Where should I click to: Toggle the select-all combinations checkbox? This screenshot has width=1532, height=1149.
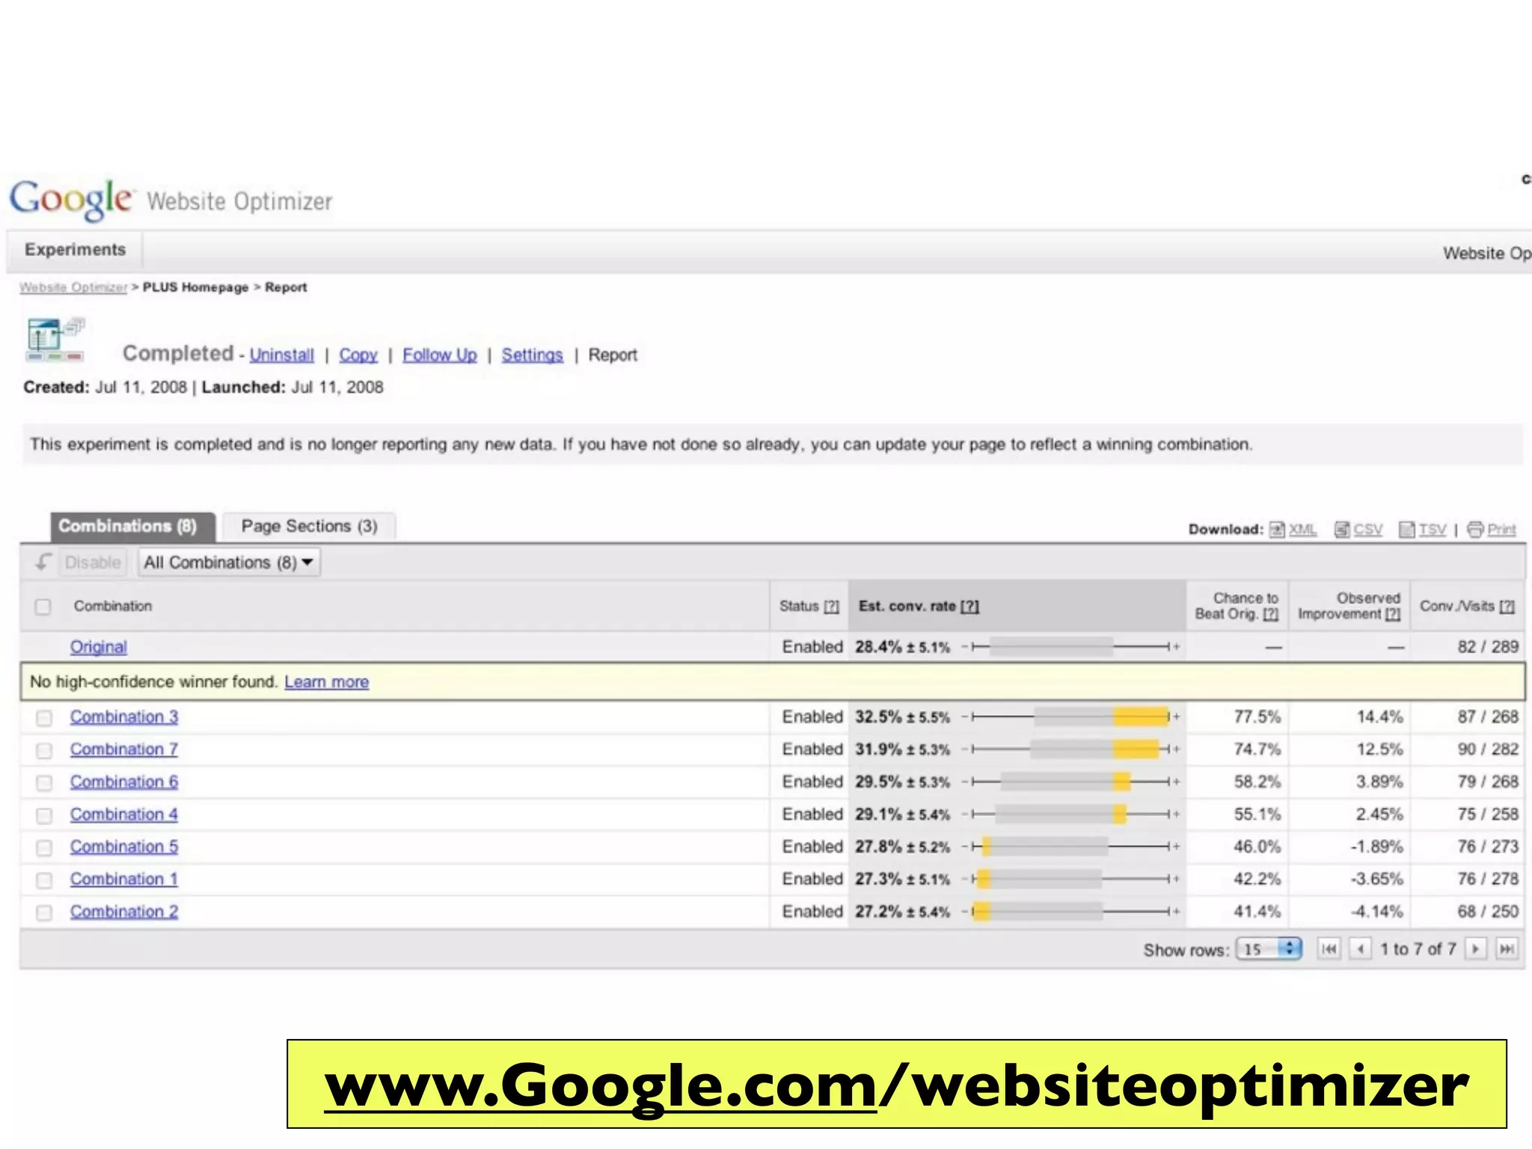coord(43,607)
